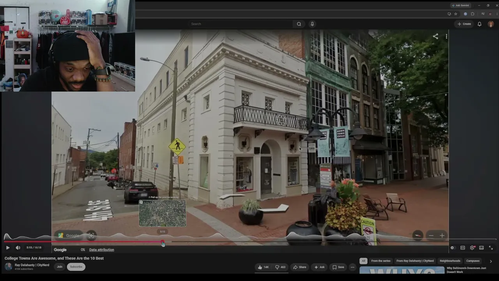Enter full screen mode
Screen dimensions: 499x281
491,248
